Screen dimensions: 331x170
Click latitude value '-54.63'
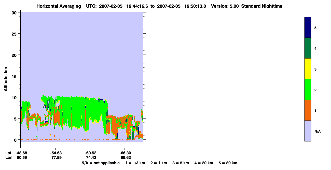(56, 153)
